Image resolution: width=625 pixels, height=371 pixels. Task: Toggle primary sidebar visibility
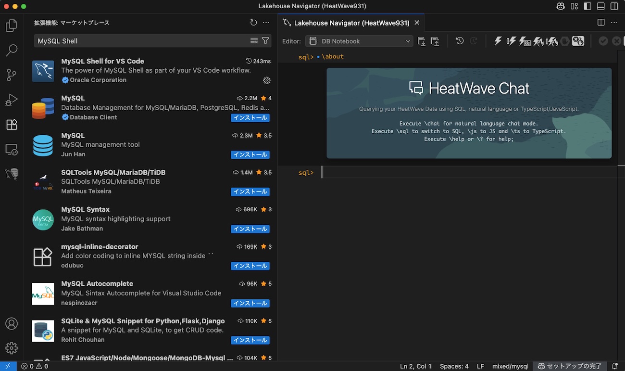587,6
